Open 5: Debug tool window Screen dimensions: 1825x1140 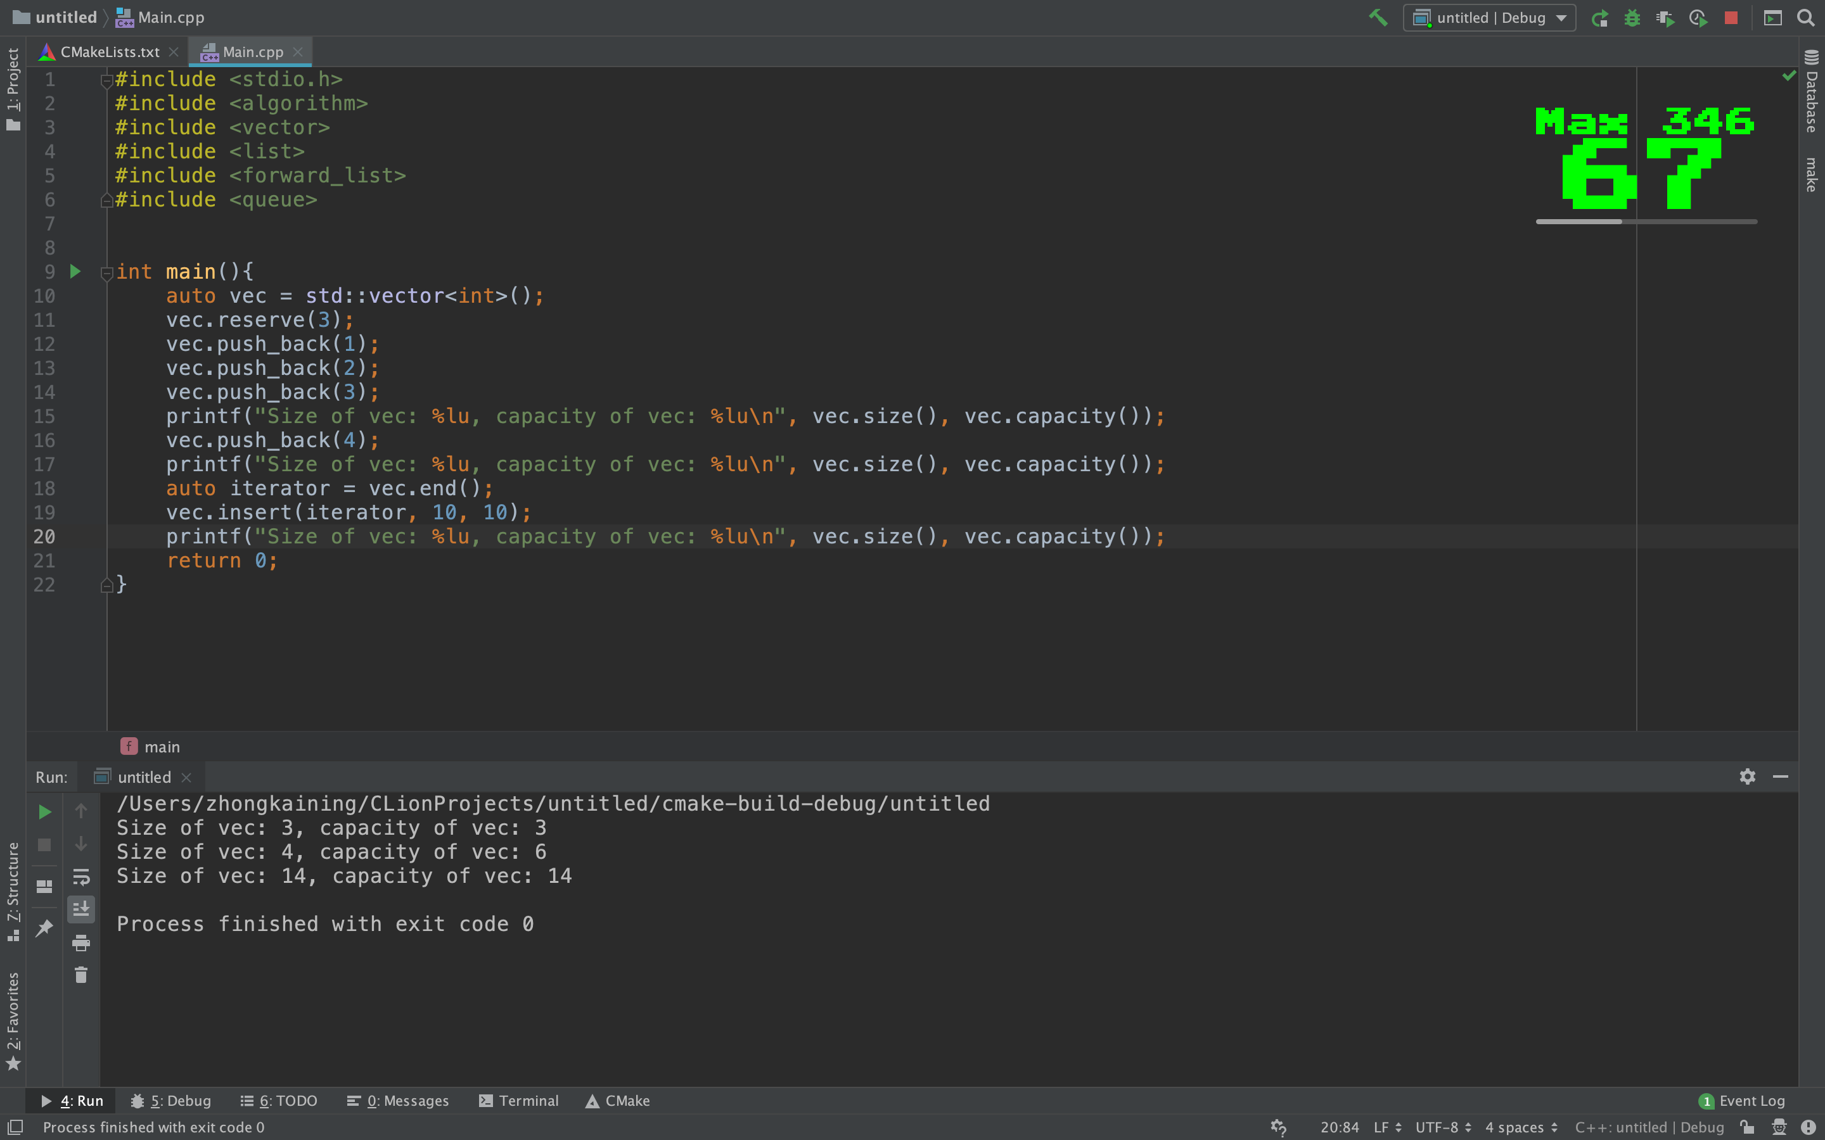pyautogui.click(x=170, y=1101)
